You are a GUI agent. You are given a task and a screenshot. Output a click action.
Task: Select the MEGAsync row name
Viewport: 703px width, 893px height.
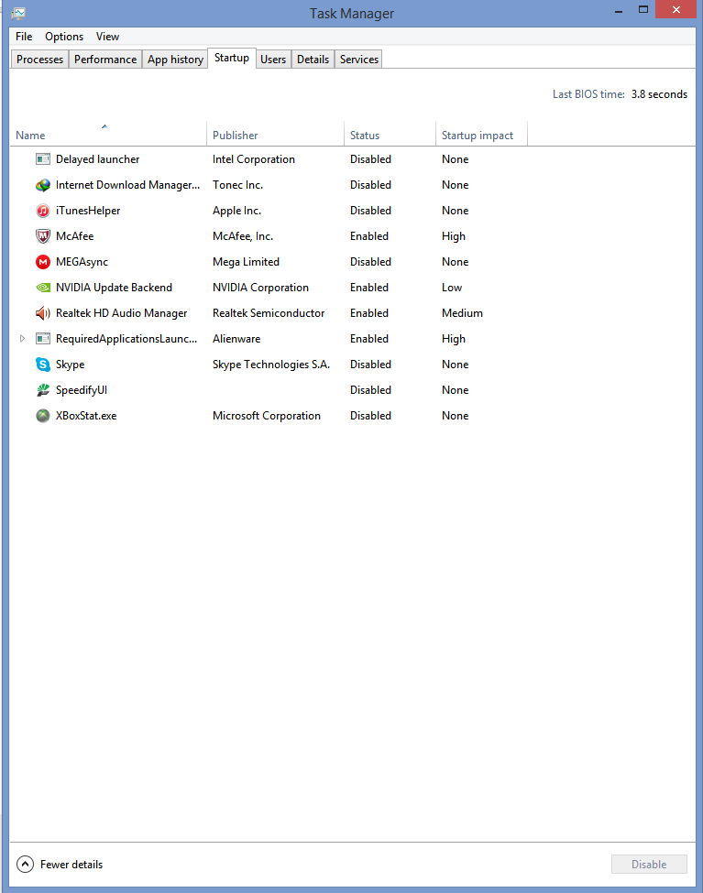(x=82, y=262)
